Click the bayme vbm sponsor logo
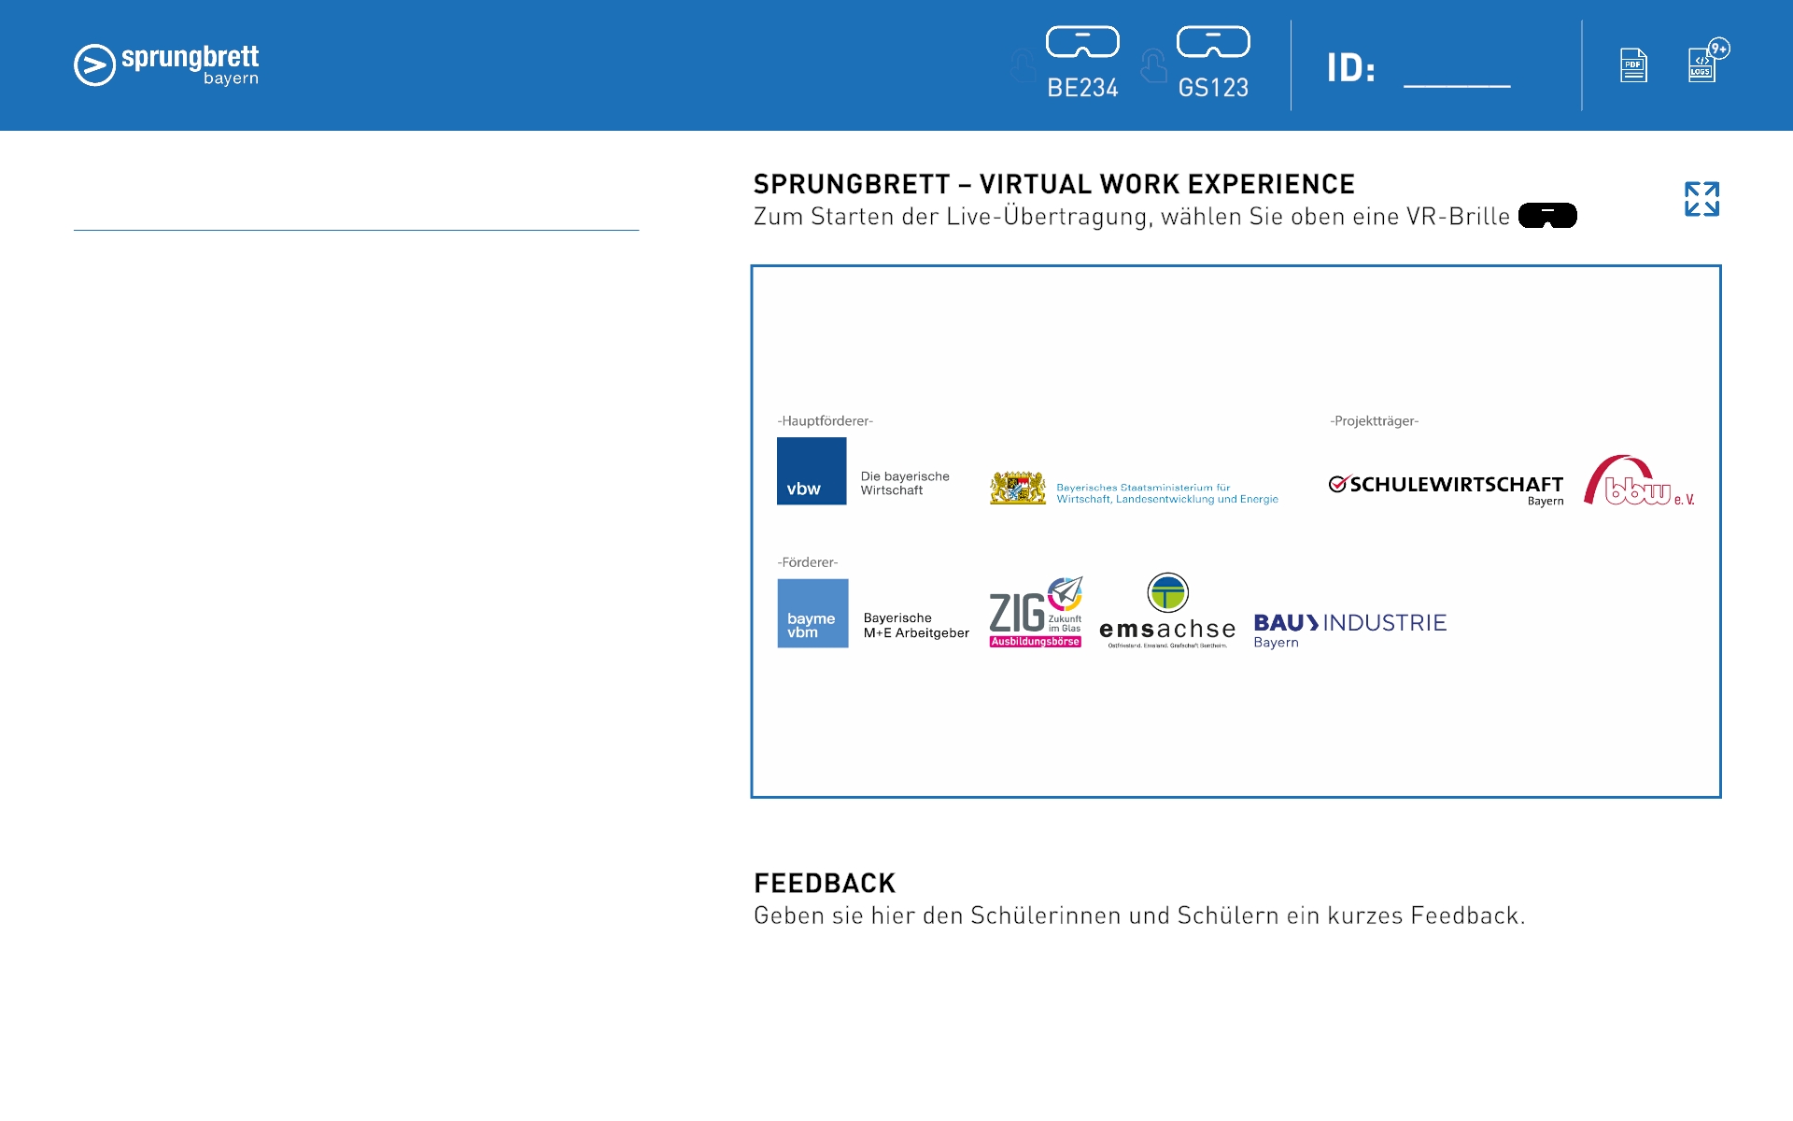Image resolution: width=1793 pixels, height=1121 pixels. (x=812, y=614)
